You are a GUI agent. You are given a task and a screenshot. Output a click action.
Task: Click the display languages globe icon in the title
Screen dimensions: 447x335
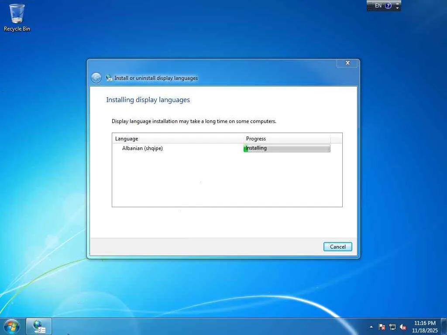pos(109,78)
